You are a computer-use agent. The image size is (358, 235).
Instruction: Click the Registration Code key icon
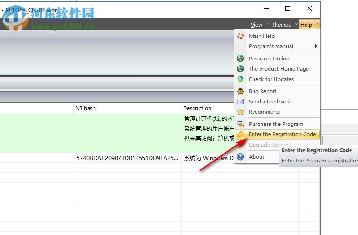[240, 134]
